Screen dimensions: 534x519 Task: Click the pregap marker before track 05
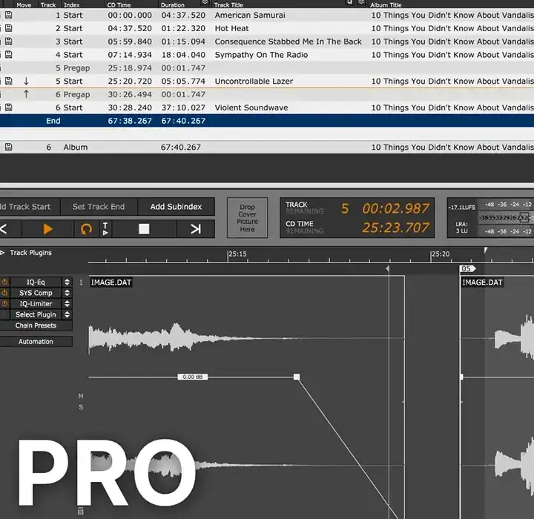coord(388,268)
